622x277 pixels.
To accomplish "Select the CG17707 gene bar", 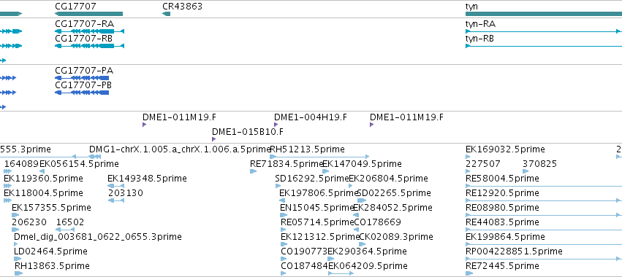I will coord(89,14).
